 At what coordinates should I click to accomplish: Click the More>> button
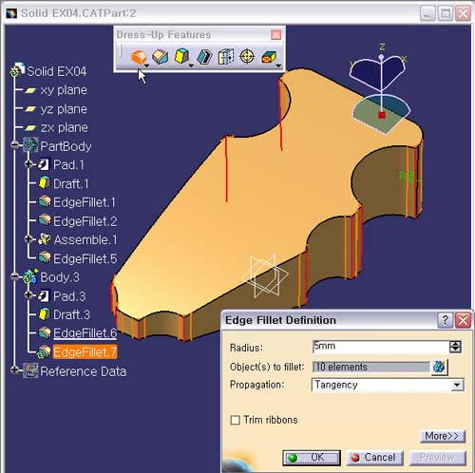click(443, 436)
